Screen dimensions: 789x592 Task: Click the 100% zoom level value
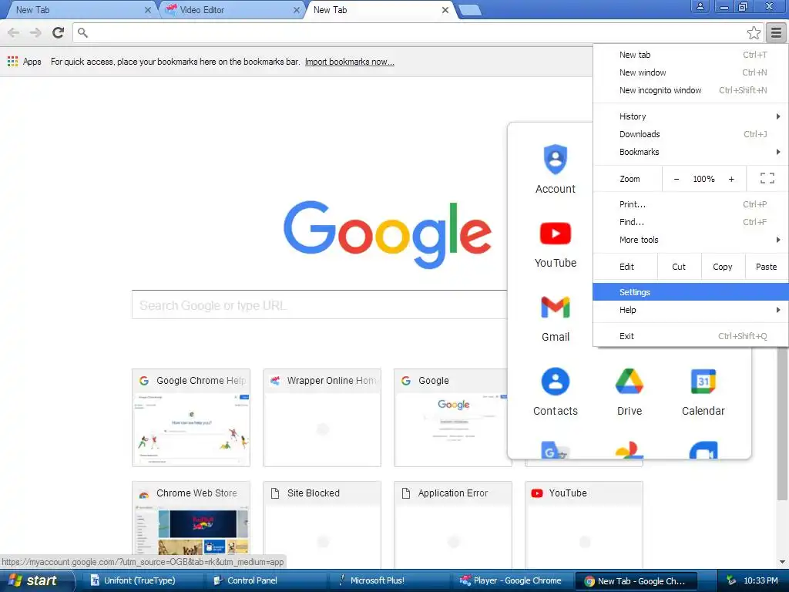(703, 179)
